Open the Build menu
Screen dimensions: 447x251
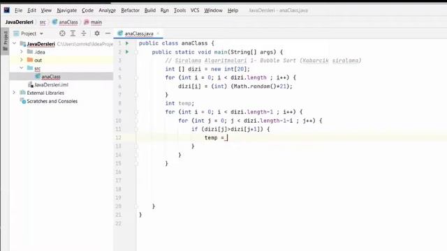tap(149, 10)
